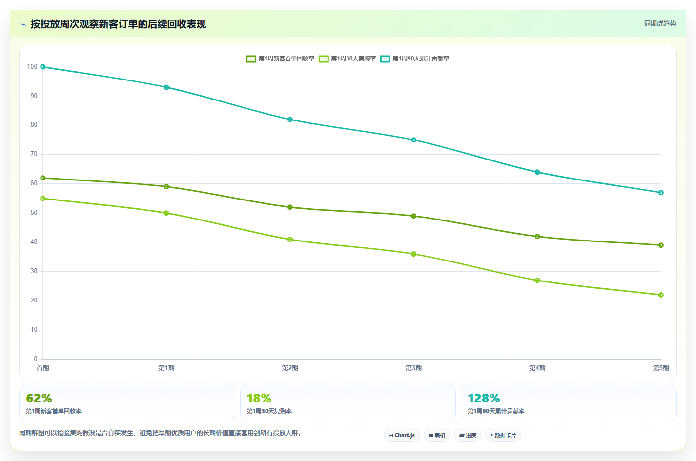Select the light green point at 首期
This screenshot has height=461, width=696.
point(43,199)
